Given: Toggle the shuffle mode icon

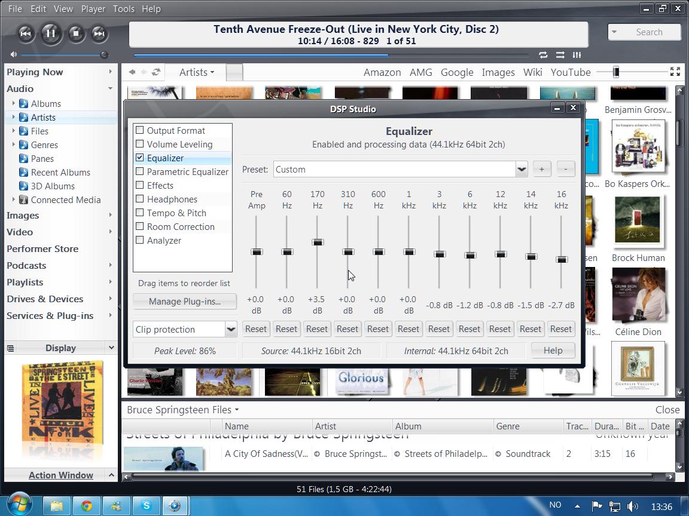Looking at the screenshot, I should point(560,55).
